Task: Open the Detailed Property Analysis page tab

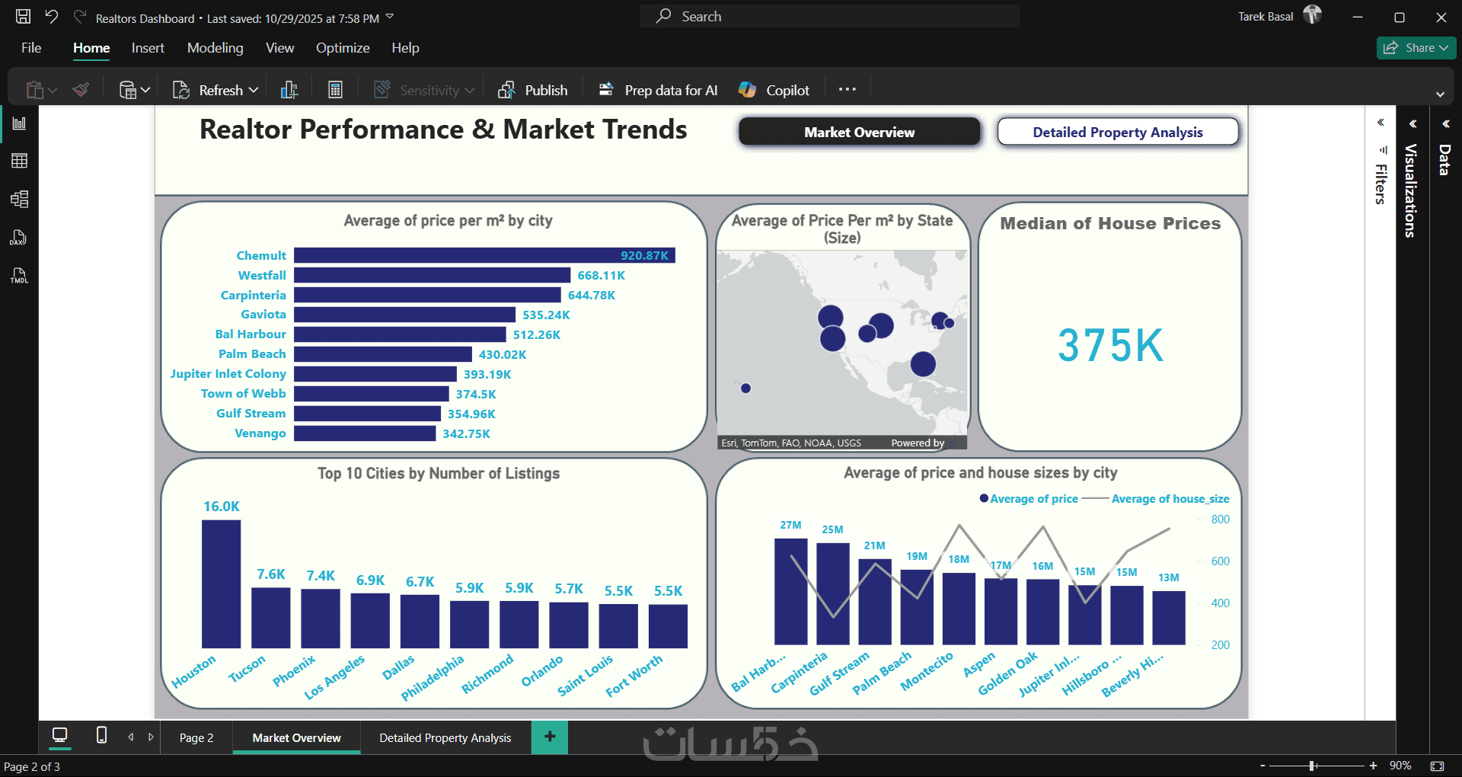Action: click(x=445, y=737)
